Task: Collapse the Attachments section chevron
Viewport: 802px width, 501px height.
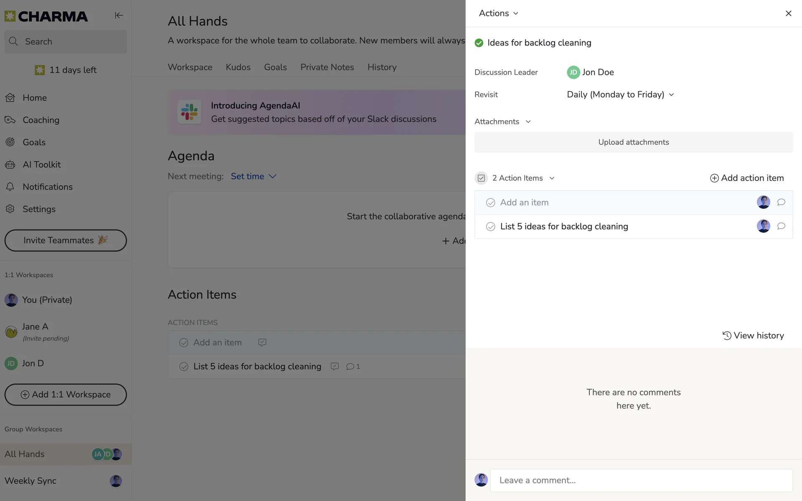Action: (528, 121)
